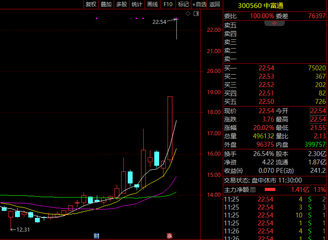The width and height of the screenshot is (328, 240).
Task: Click the 委差 value 76397
Action: pos(317,16)
